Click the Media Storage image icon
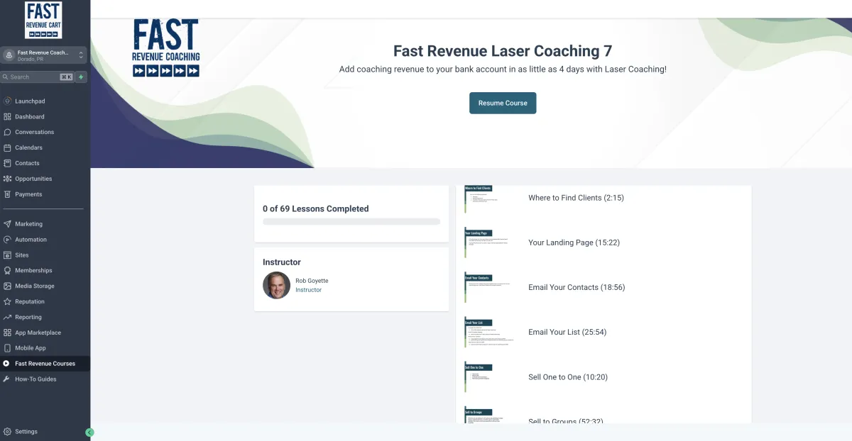 pyautogui.click(x=7, y=286)
